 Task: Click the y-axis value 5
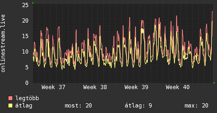pyautogui.click(x=27, y=67)
